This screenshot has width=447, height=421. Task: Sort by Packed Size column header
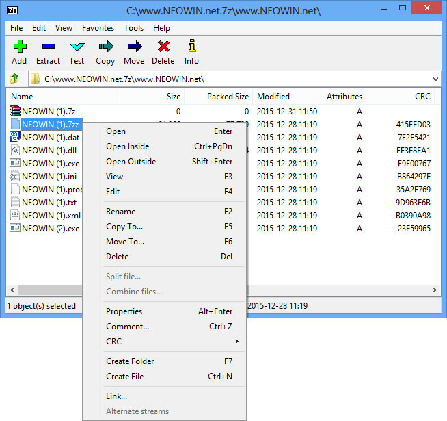click(x=218, y=97)
